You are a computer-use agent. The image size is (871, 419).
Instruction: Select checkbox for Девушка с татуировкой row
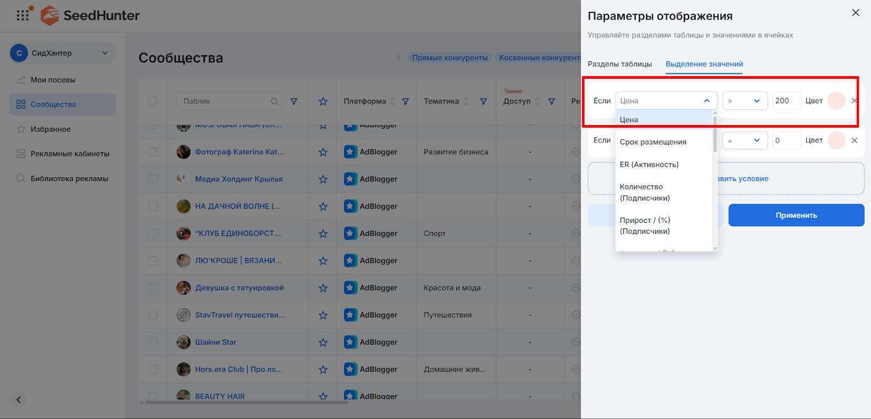tap(152, 288)
